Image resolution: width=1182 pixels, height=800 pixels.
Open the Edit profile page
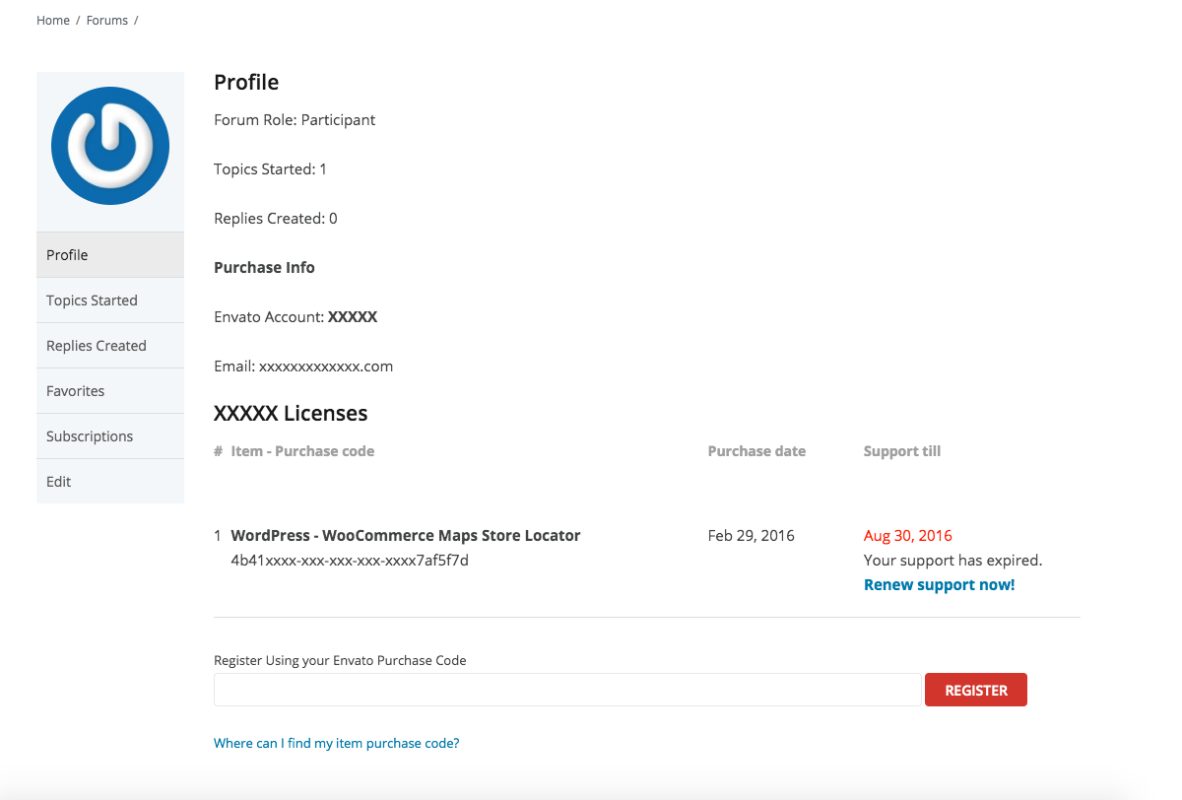click(59, 482)
